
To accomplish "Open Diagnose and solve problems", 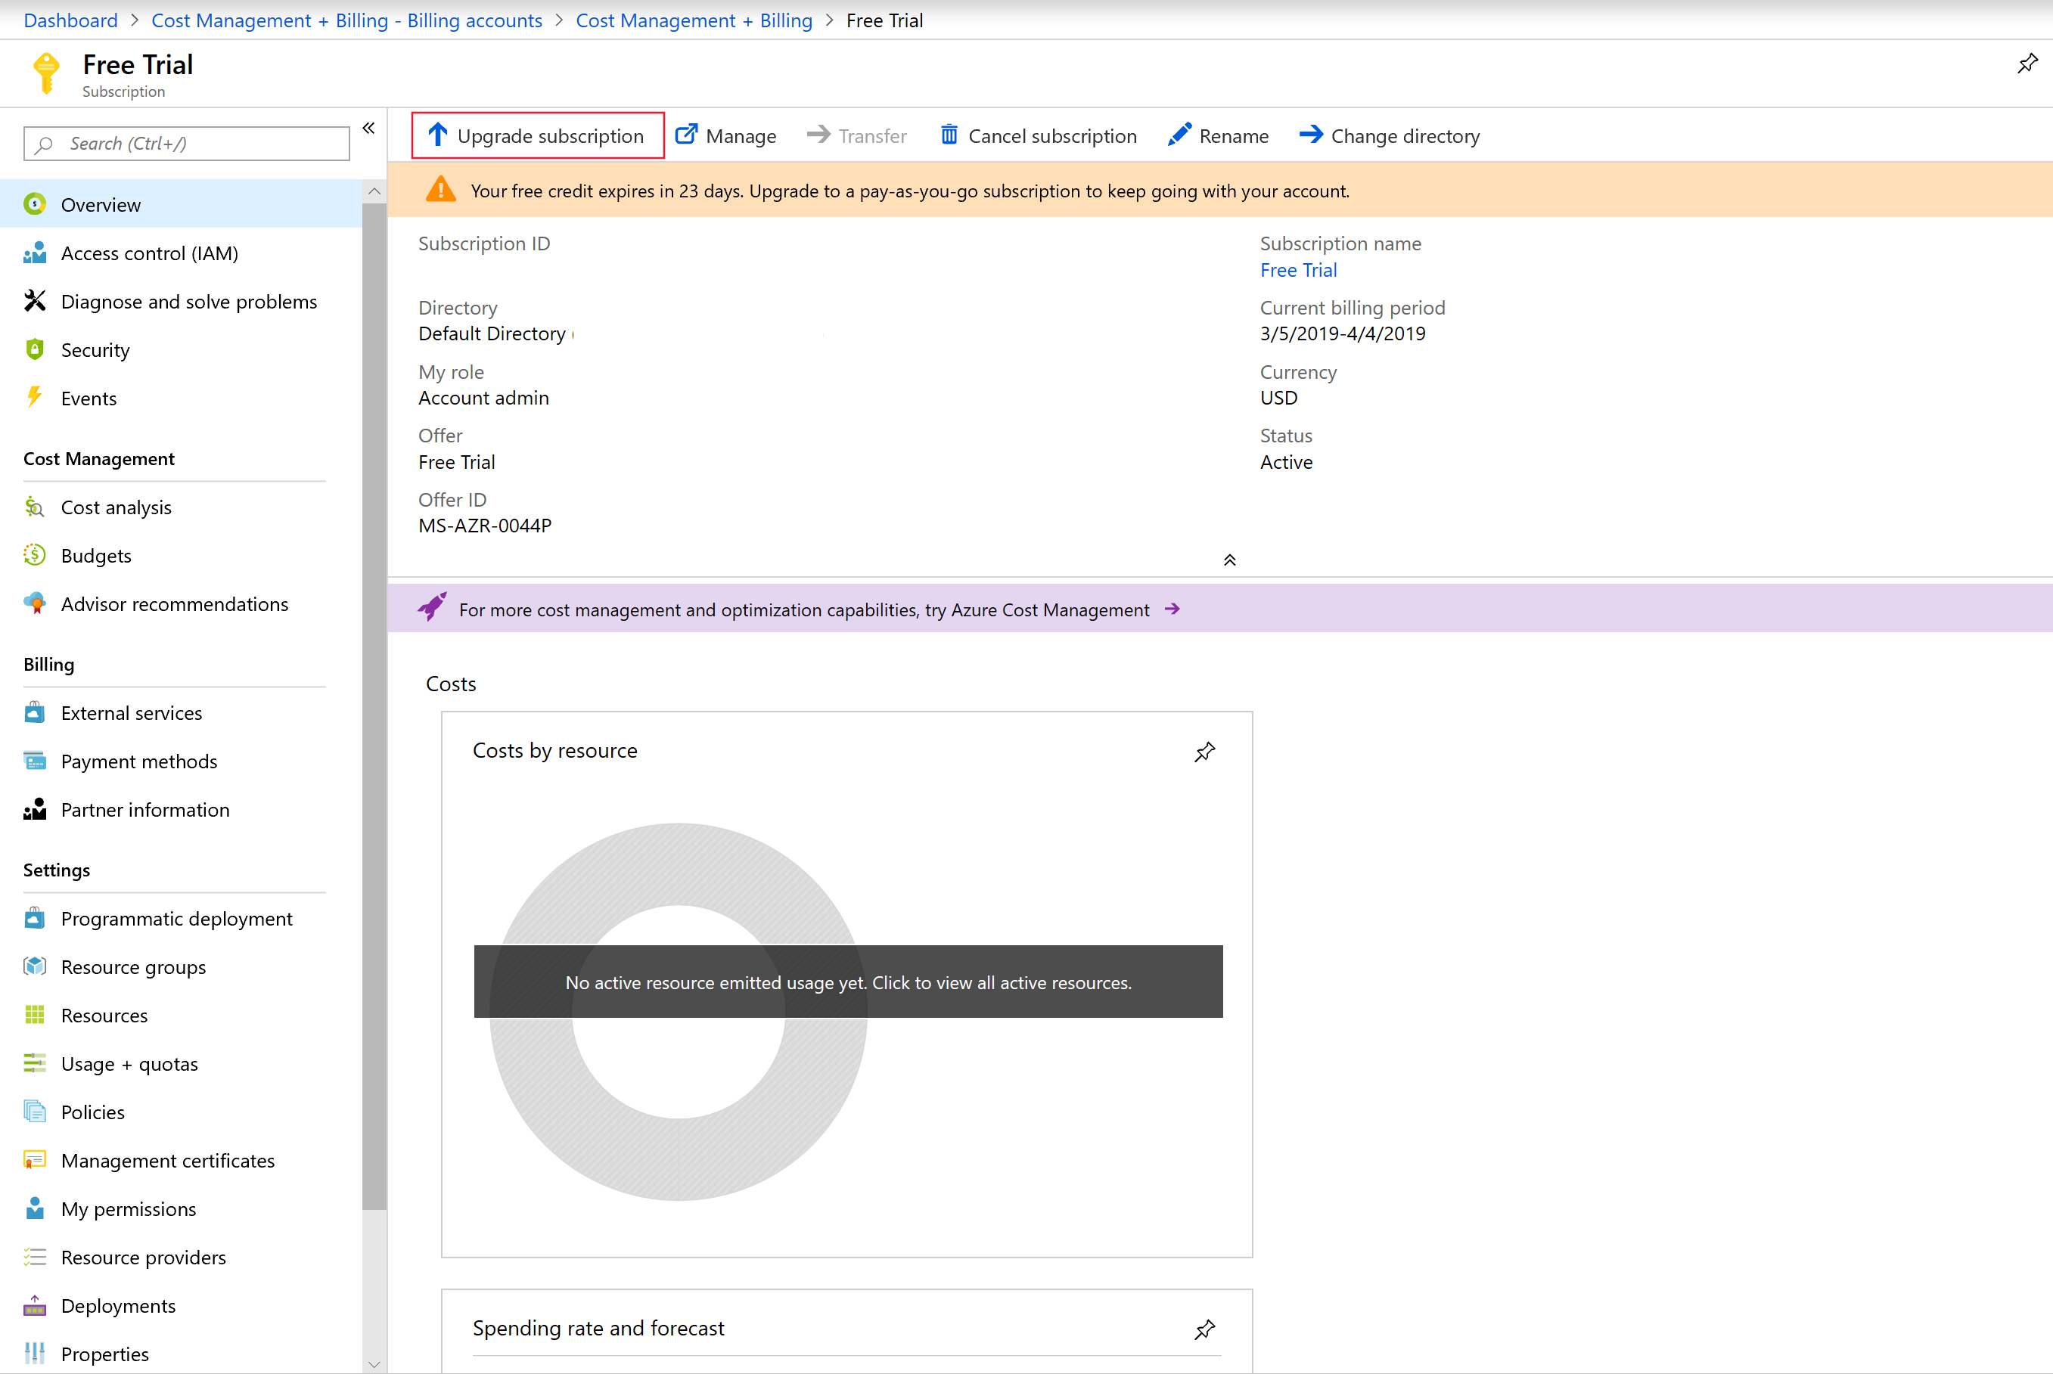I will (x=189, y=300).
